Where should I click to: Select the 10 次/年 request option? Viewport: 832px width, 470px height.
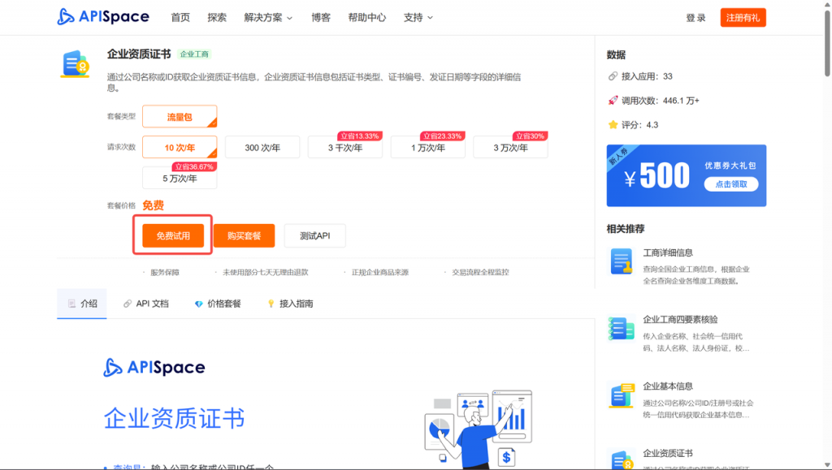click(180, 147)
